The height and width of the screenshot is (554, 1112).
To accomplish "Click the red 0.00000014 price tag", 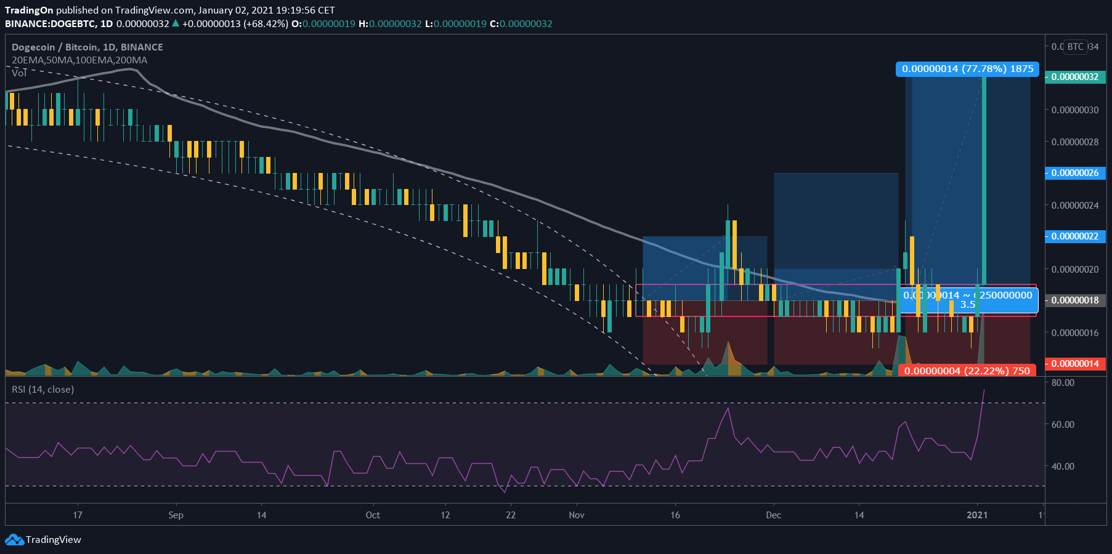I will tap(1075, 364).
